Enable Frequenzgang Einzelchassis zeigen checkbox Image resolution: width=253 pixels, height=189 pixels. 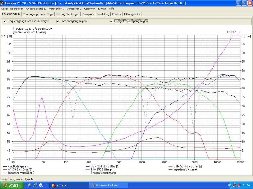click(x=4, y=21)
